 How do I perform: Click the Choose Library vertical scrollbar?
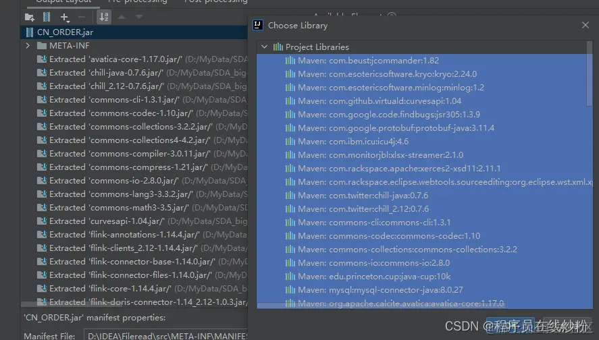tap(590, 74)
